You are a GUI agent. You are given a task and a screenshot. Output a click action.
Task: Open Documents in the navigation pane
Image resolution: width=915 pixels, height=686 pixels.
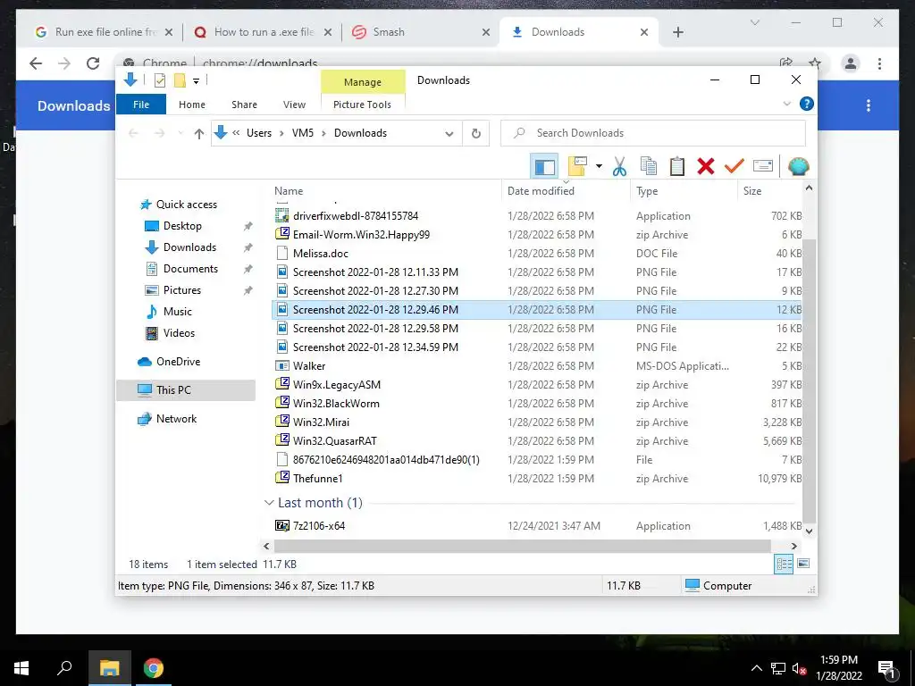tap(190, 268)
